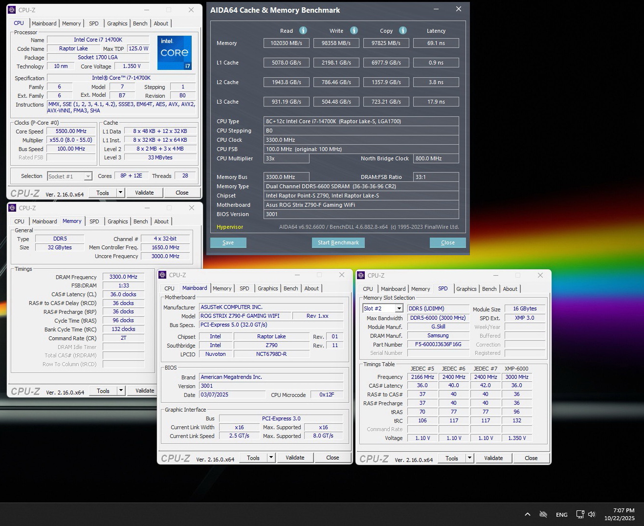
Task: Open Graphics tab in the SPD window
Action: pos(466,289)
